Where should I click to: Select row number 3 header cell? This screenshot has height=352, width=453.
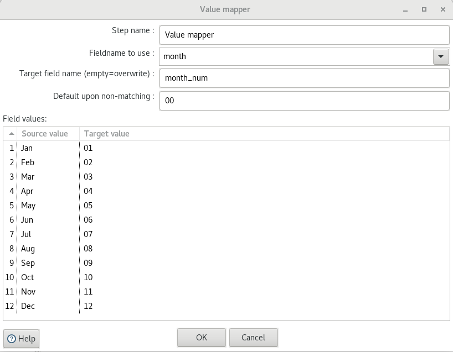click(x=10, y=177)
